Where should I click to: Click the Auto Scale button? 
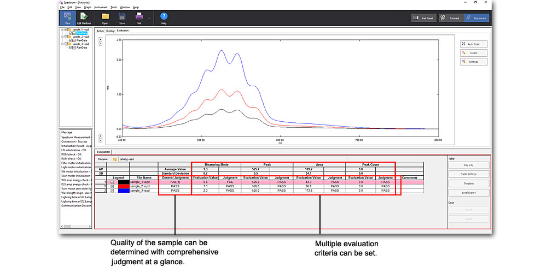pyautogui.click(x=474, y=44)
